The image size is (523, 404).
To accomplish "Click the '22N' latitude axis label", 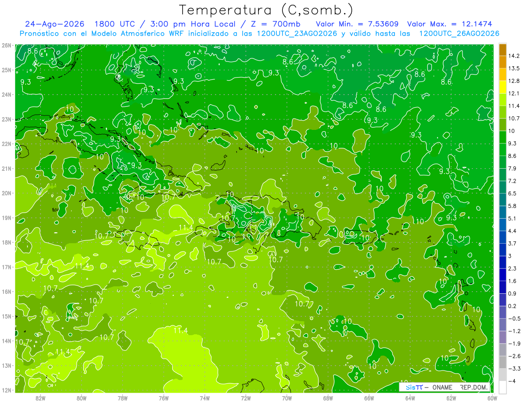I will pyautogui.click(x=6, y=144).
